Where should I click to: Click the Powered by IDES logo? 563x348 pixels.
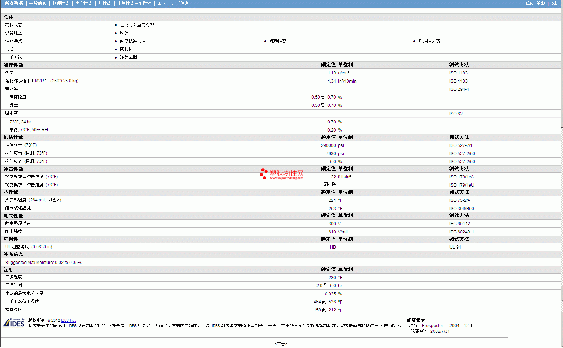click(14, 322)
